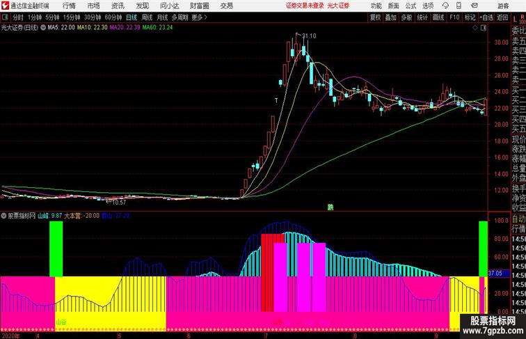Screen dimensions: 526x339
Task: Click the diamond icon at chart top-right
Action: (475, 28)
